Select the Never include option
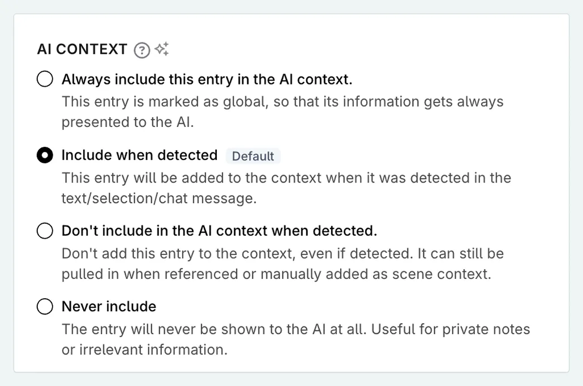 point(45,306)
